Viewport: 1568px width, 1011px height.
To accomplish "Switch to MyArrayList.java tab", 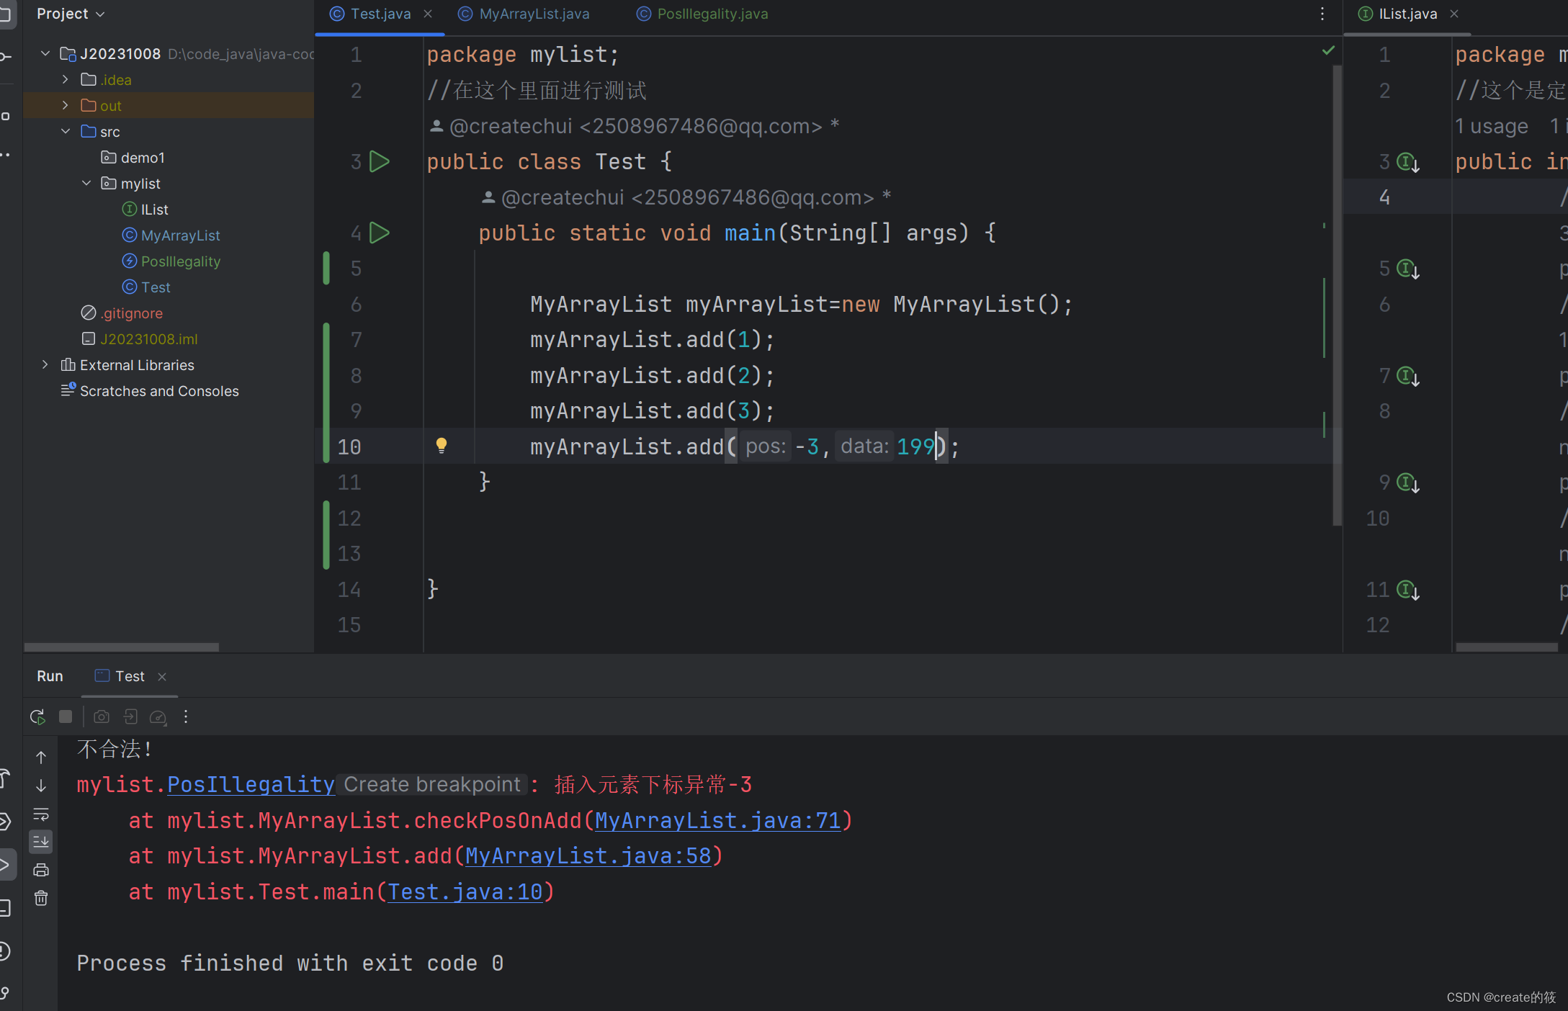I will pyautogui.click(x=534, y=14).
